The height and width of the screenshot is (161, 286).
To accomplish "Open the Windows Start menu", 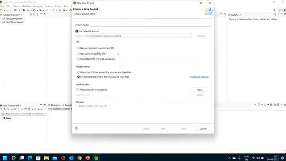I will coord(5,158).
